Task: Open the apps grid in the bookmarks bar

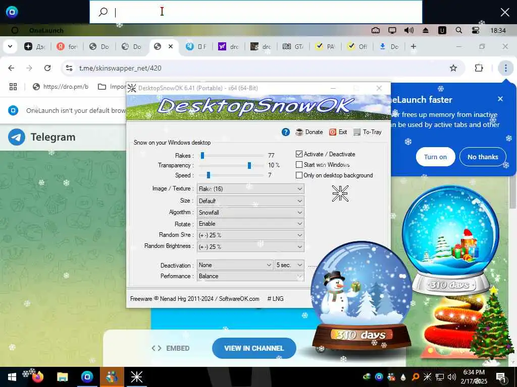Action: click(13, 87)
